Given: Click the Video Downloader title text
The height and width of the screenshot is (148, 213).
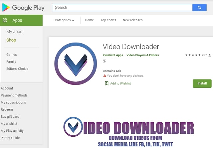Looking at the screenshot, I should [131, 47].
